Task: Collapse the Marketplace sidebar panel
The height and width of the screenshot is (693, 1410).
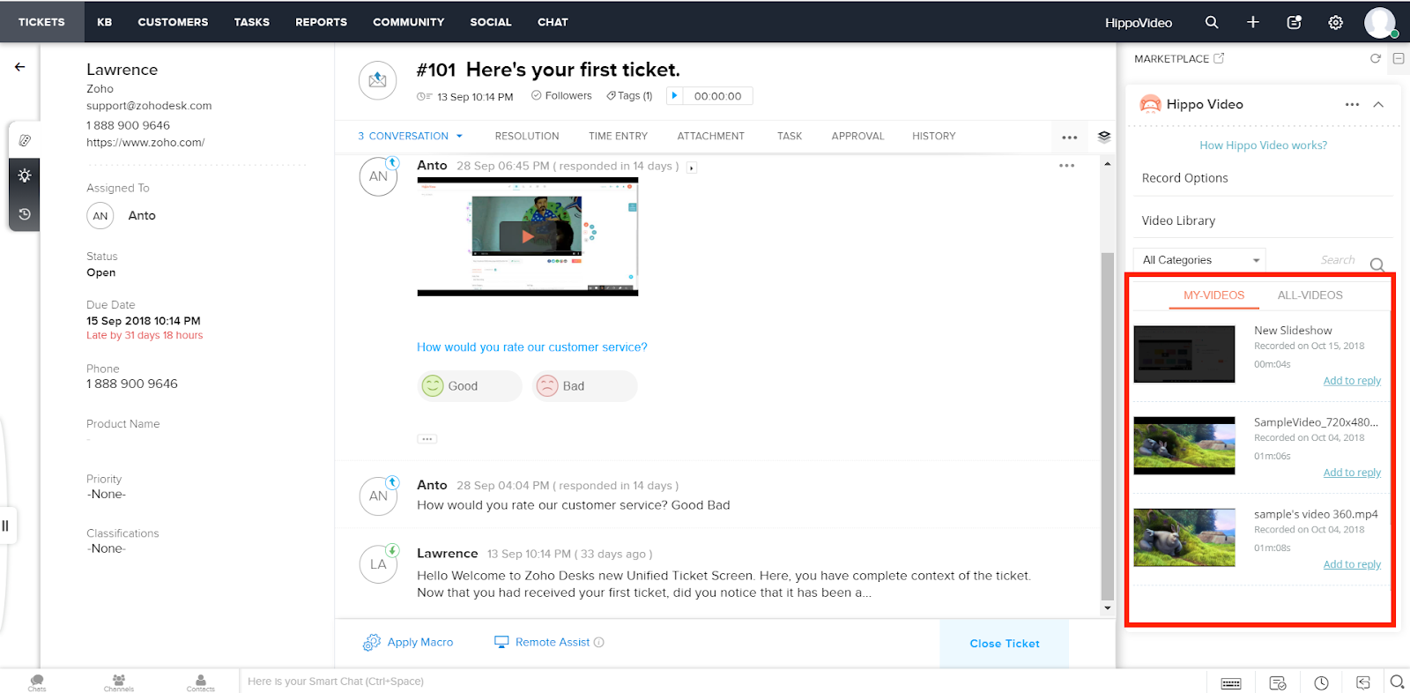Action: [x=1398, y=58]
